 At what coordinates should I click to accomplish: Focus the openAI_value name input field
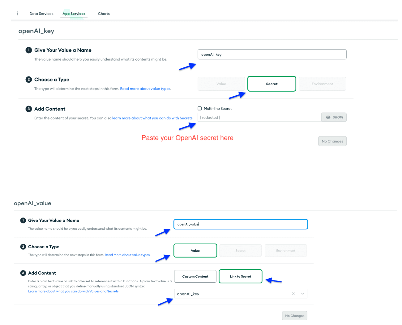(x=241, y=224)
